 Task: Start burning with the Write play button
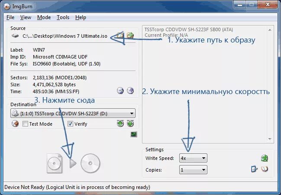pyautogui.click(x=73, y=163)
